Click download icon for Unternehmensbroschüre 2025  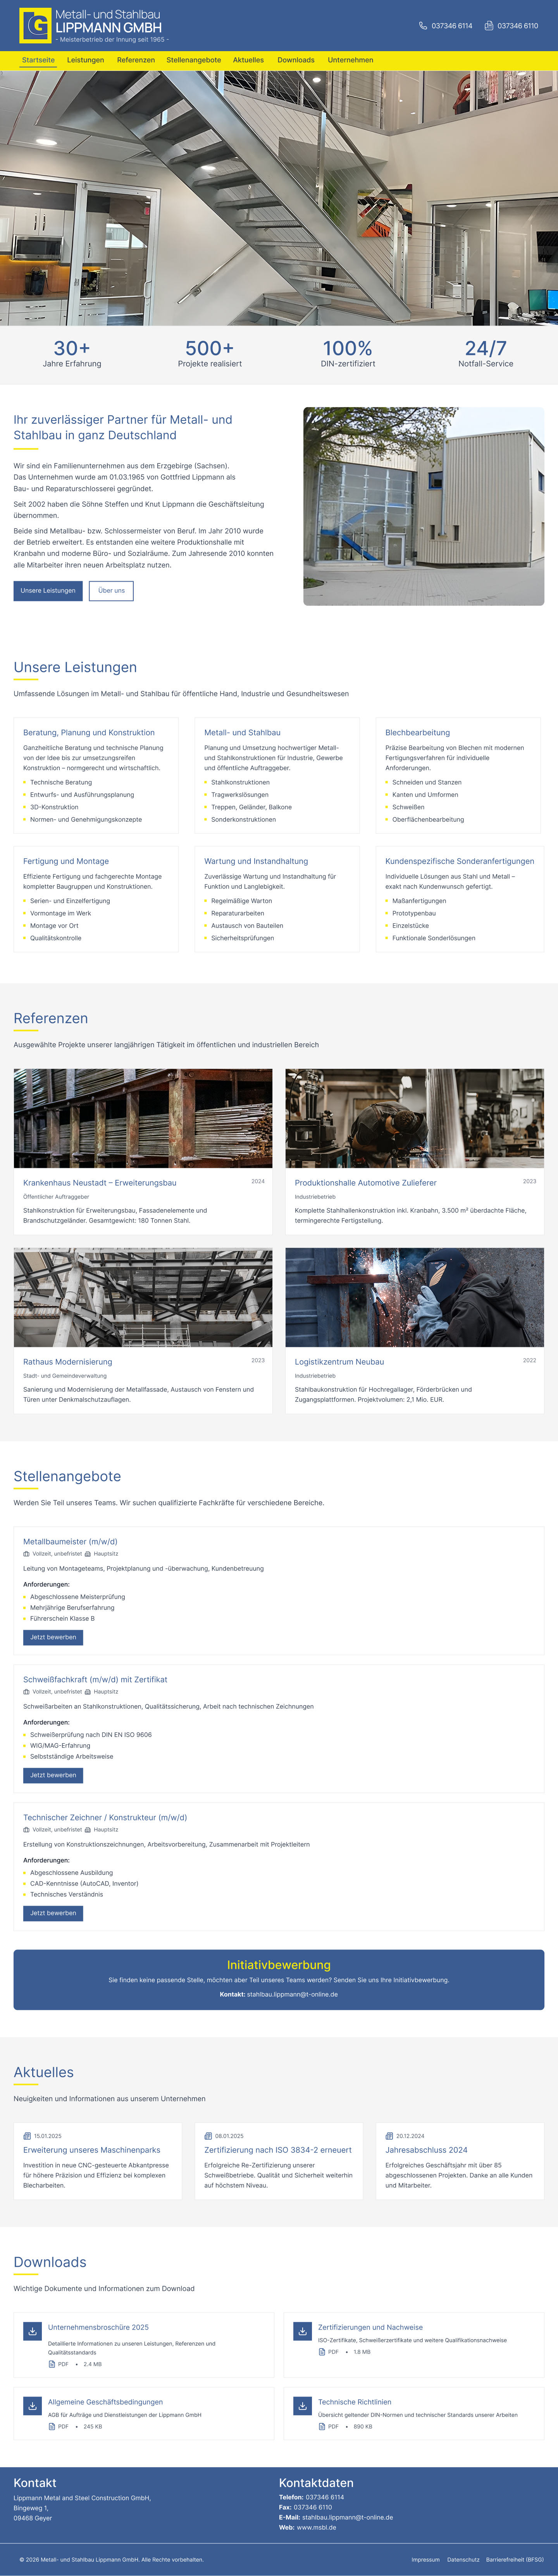click(33, 2331)
